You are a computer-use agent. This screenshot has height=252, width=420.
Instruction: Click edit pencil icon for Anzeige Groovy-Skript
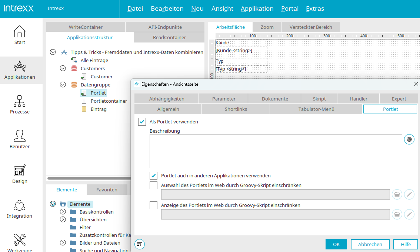pos(409,214)
